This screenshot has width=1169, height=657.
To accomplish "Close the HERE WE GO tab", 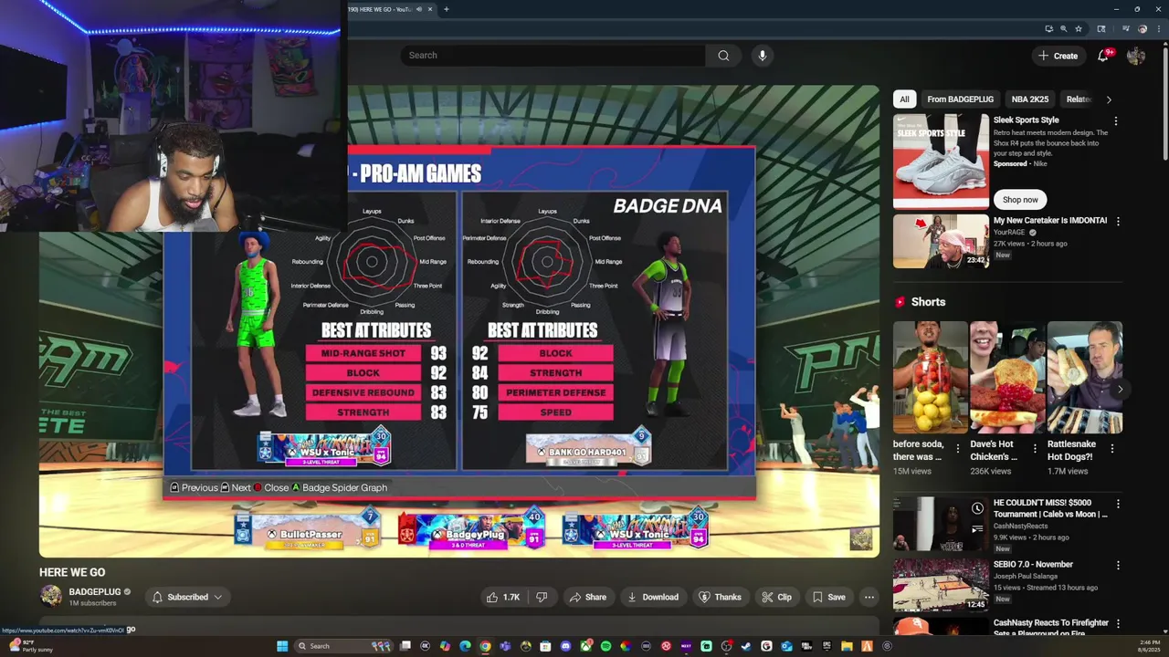I will click(430, 9).
